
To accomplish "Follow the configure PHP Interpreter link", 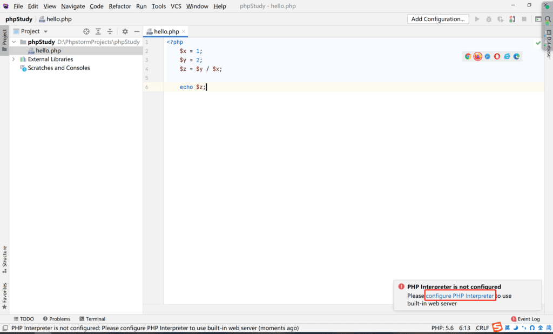I will pos(460,296).
